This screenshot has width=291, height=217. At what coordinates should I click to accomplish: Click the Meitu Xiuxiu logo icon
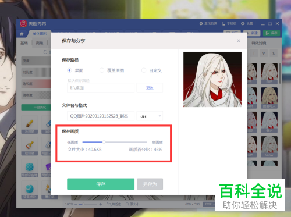click(23, 24)
